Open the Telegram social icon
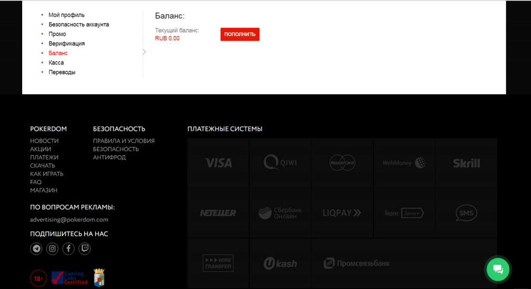 point(37,249)
